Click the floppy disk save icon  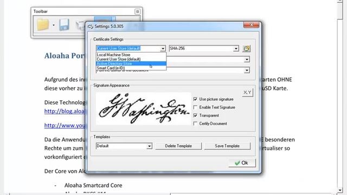pyautogui.click(x=64, y=24)
